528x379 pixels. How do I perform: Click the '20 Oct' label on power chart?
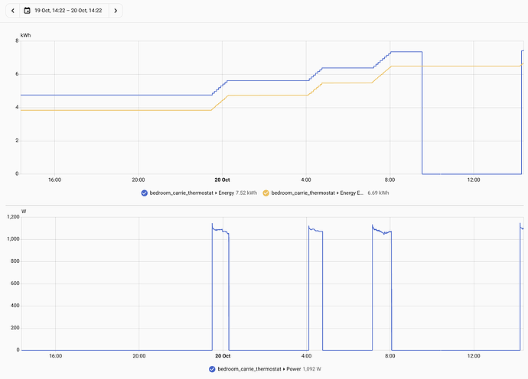pyautogui.click(x=223, y=356)
